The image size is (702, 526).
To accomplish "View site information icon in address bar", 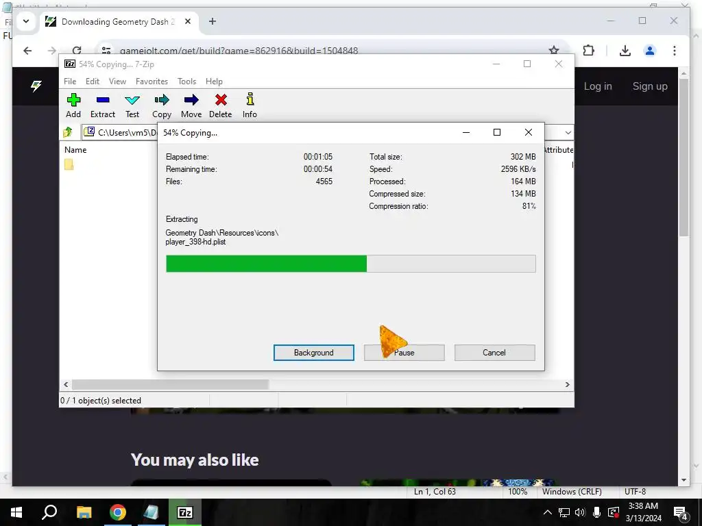I will (106, 51).
